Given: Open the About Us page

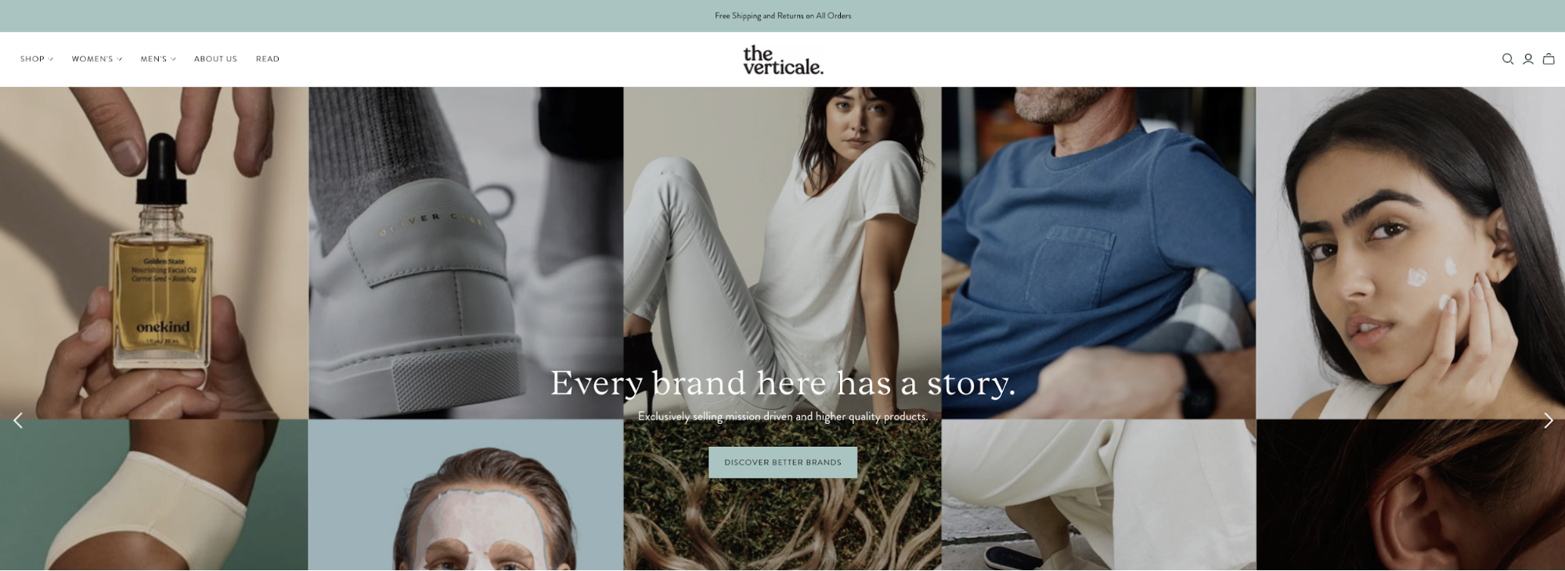Looking at the screenshot, I should point(215,59).
